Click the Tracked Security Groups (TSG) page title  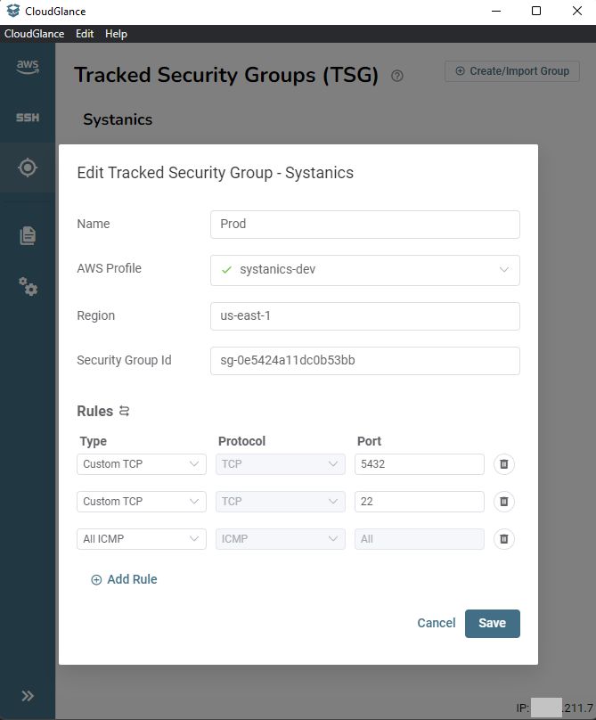click(x=226, y=75)
